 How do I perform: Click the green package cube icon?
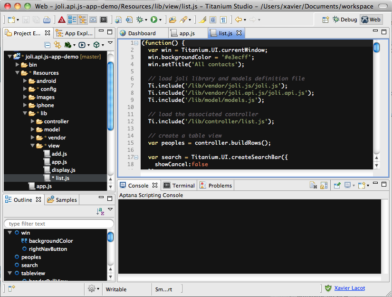[96, 45]
